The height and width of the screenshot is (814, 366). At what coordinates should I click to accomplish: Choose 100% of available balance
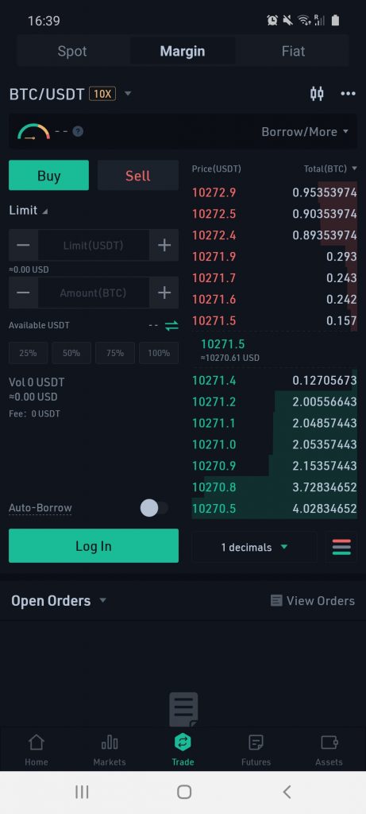coord(159,353)
